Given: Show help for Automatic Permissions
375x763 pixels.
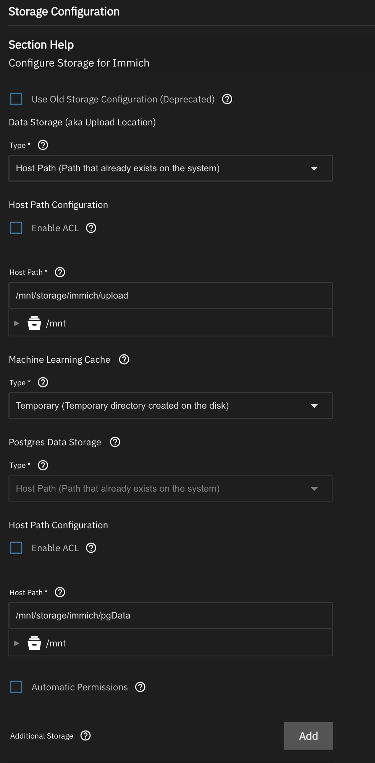Looking at the screenshot, I should pos(141,687).
